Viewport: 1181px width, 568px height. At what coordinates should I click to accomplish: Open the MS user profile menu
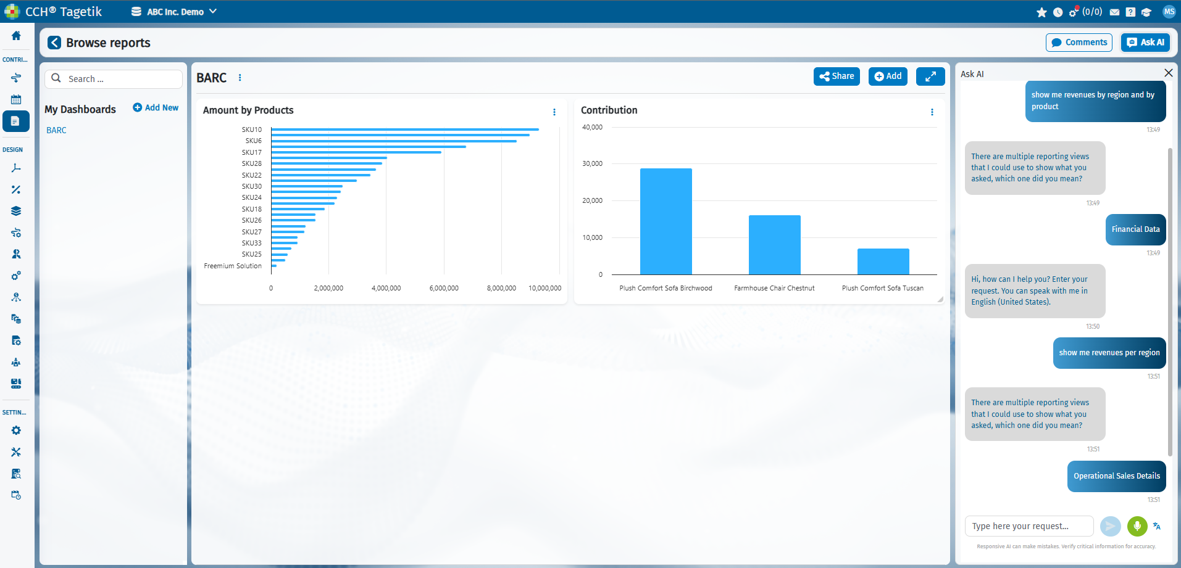click(x=1169, y=12)
